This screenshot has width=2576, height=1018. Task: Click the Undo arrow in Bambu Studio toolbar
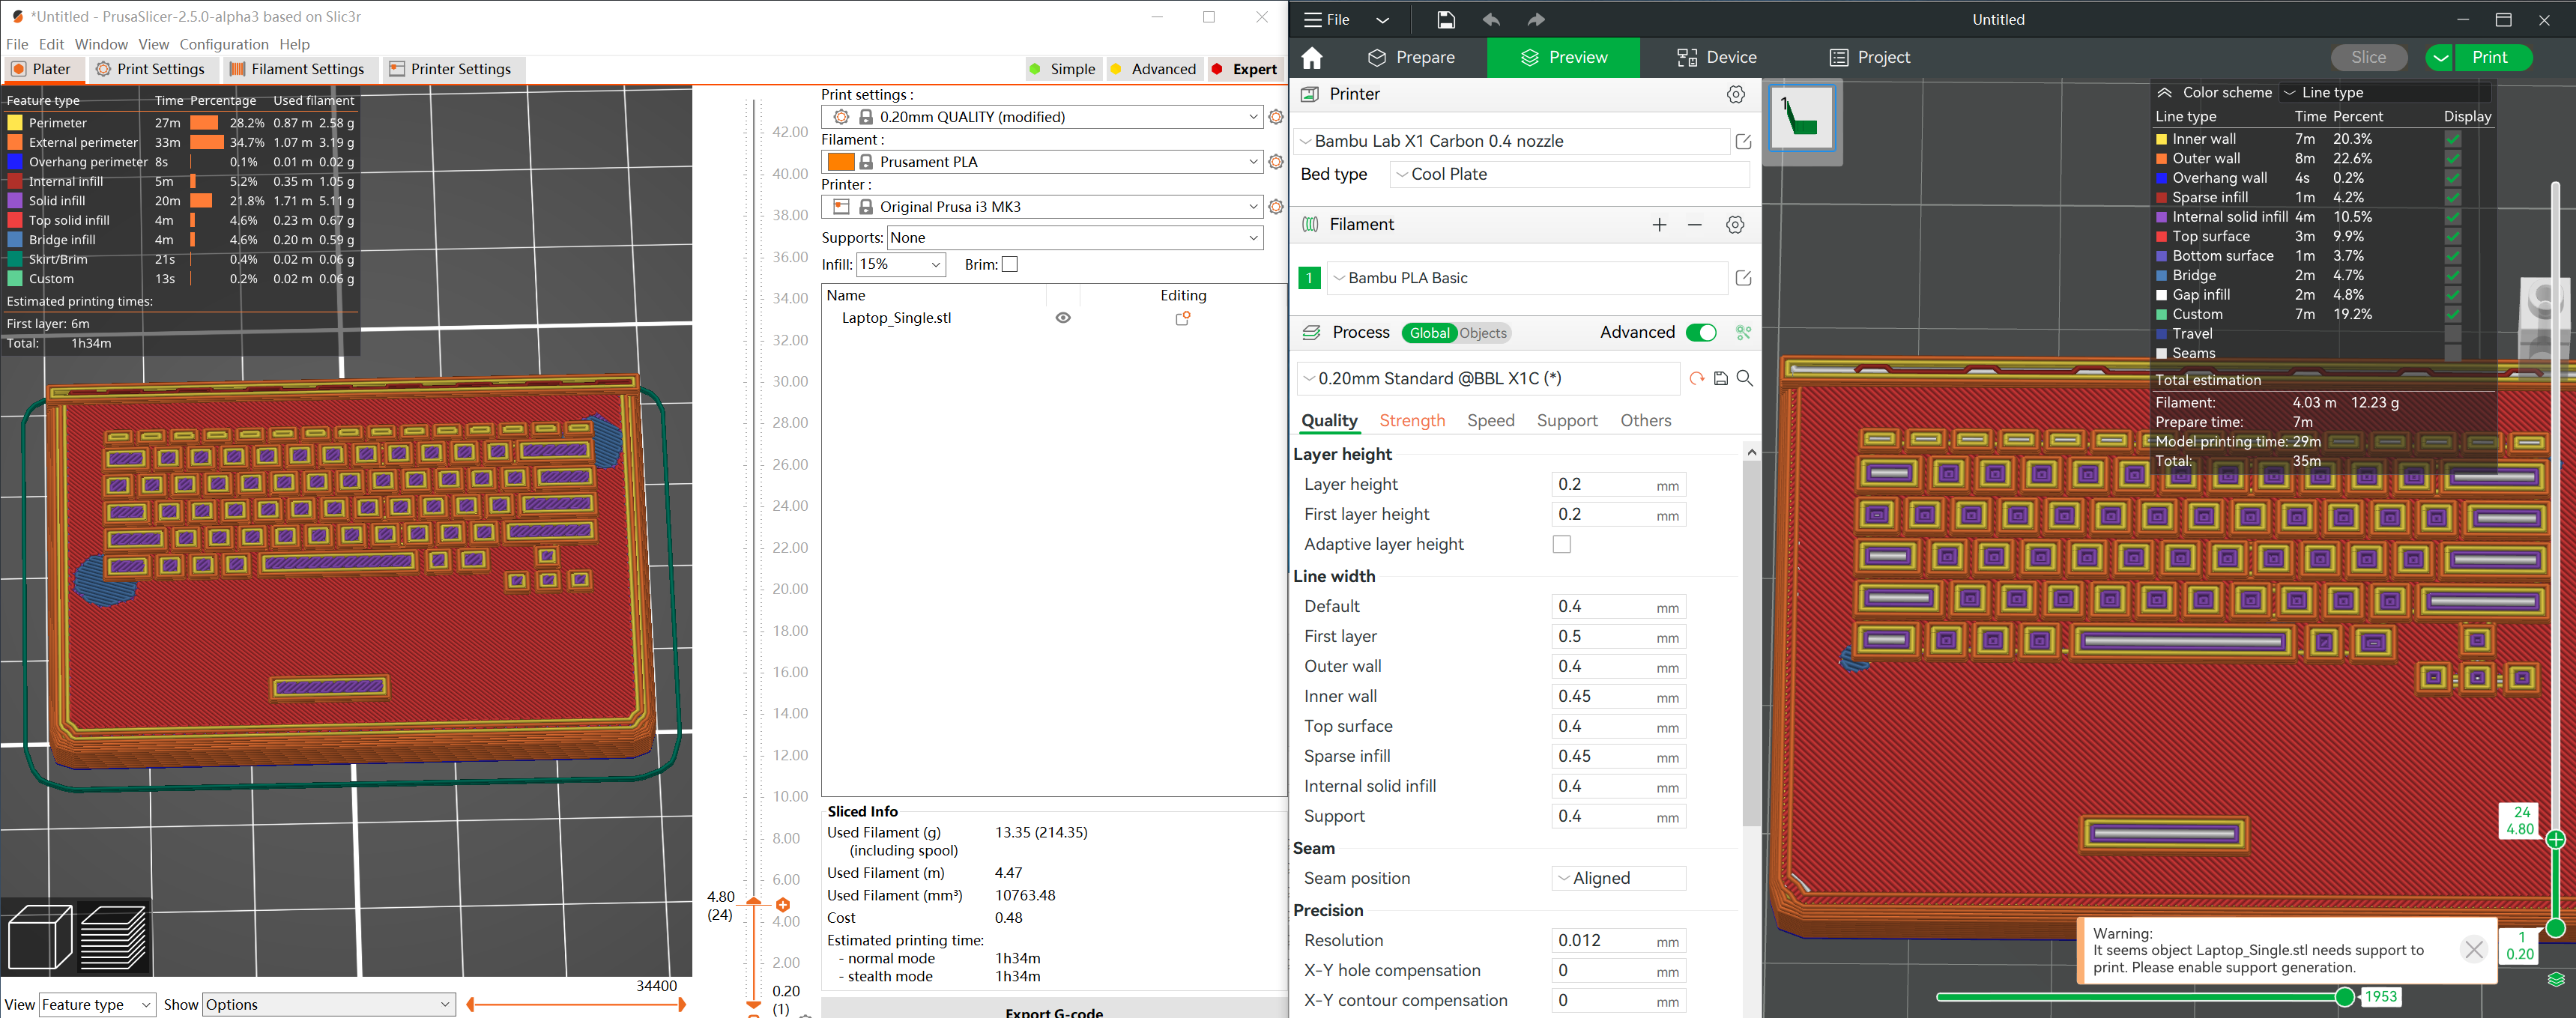(x=1490, y=19)
